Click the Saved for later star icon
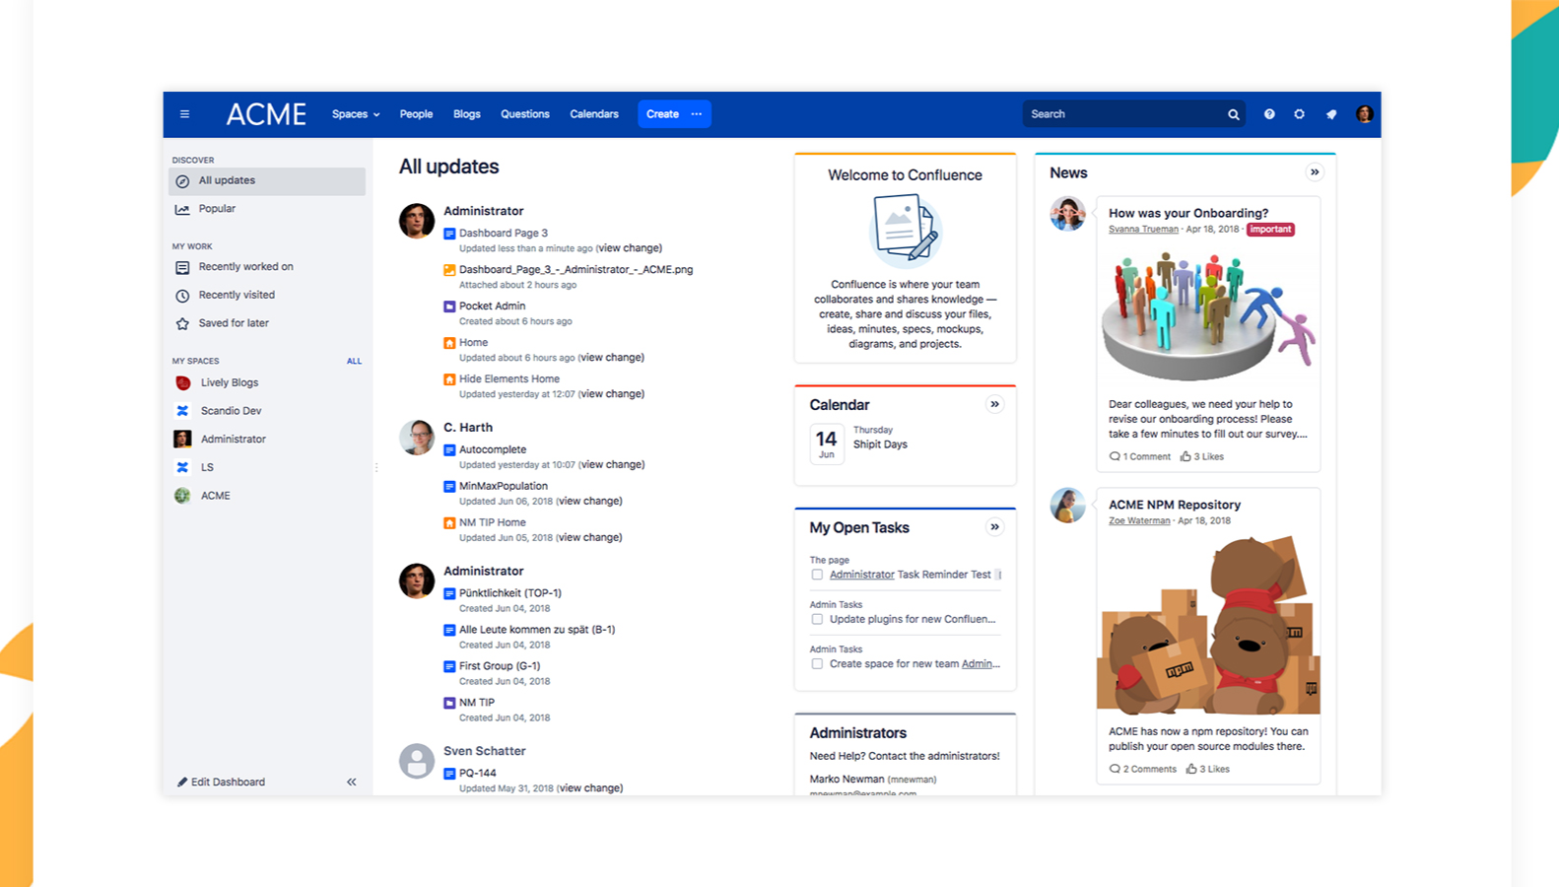1559x887 pixels. coord(182,323)
